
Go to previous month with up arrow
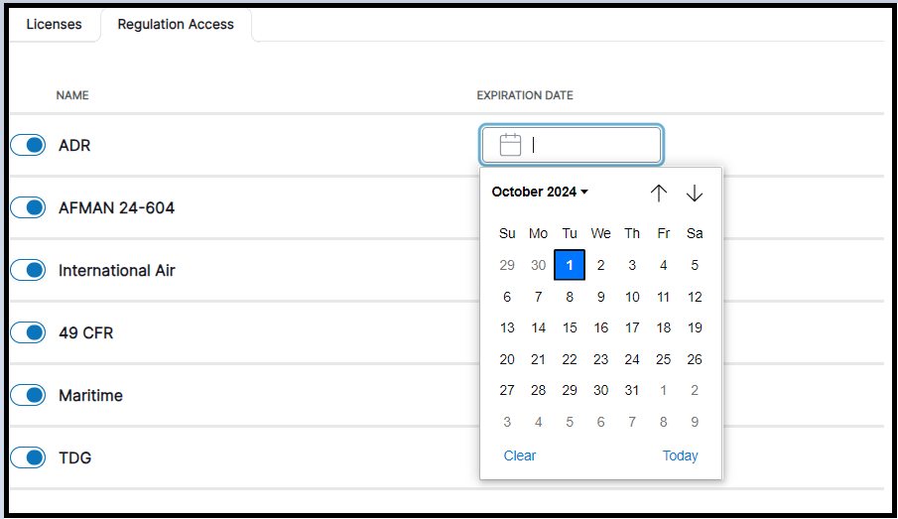(x=659, y=194)
